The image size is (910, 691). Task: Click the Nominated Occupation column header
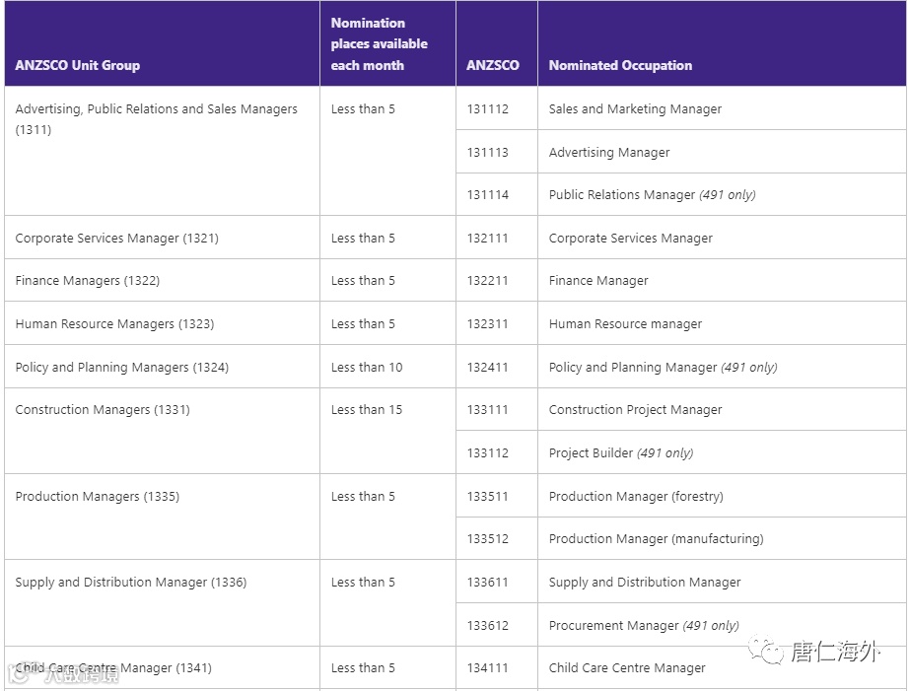pos(620,65)
